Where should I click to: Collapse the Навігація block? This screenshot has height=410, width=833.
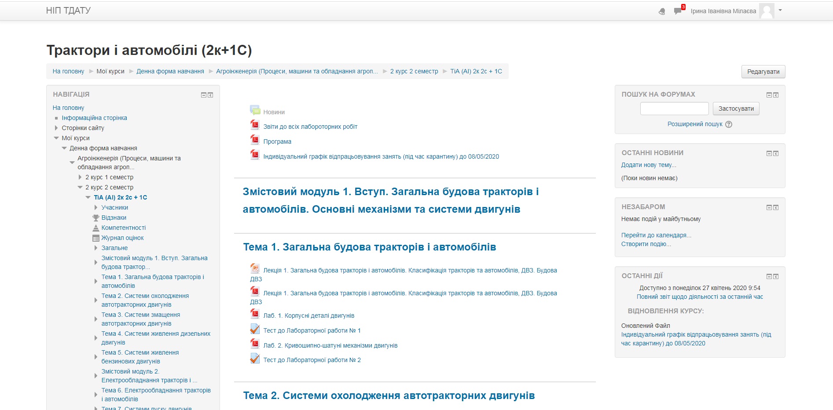pyautogui.click(x=204, y=95)
